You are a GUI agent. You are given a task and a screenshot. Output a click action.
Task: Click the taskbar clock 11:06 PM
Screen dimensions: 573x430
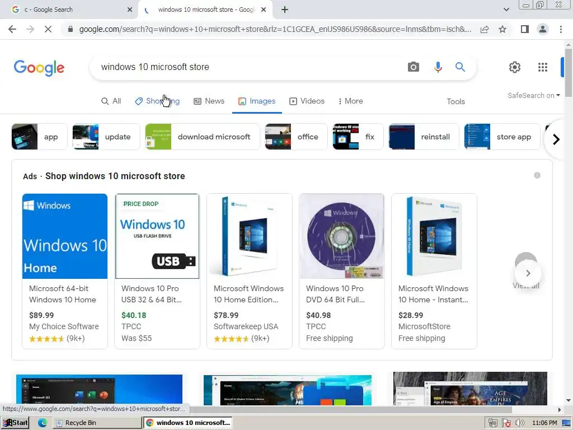pyautogui.click(x=544, y=423)
